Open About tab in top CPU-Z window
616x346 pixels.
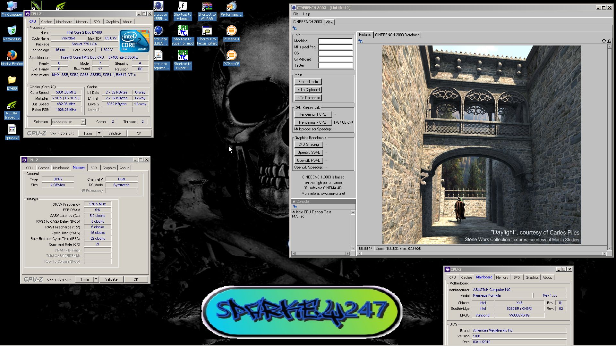click(127, 22)
